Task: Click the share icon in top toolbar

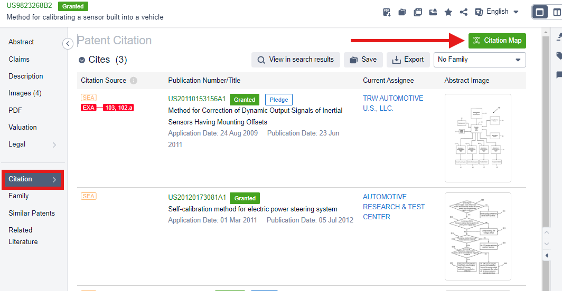Action: pos(463,12)
